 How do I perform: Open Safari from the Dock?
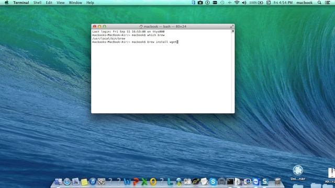67,182
